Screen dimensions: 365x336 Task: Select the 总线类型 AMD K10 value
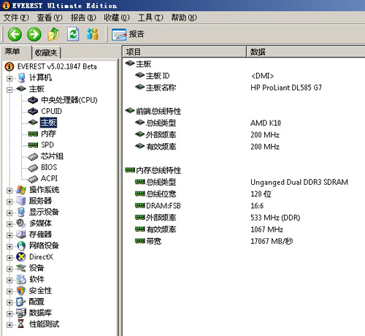click(x=266, y=123)
